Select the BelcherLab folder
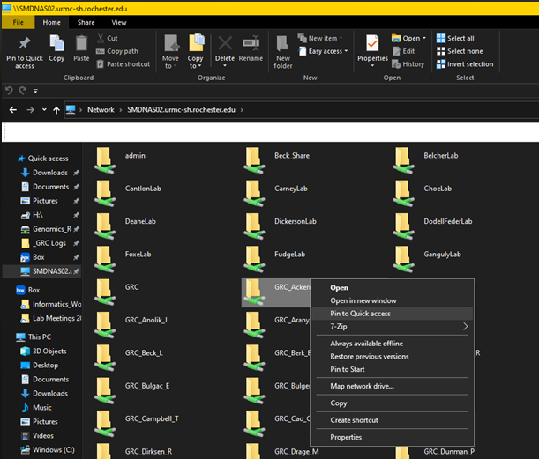539x459 pixels. coord(426,160)
